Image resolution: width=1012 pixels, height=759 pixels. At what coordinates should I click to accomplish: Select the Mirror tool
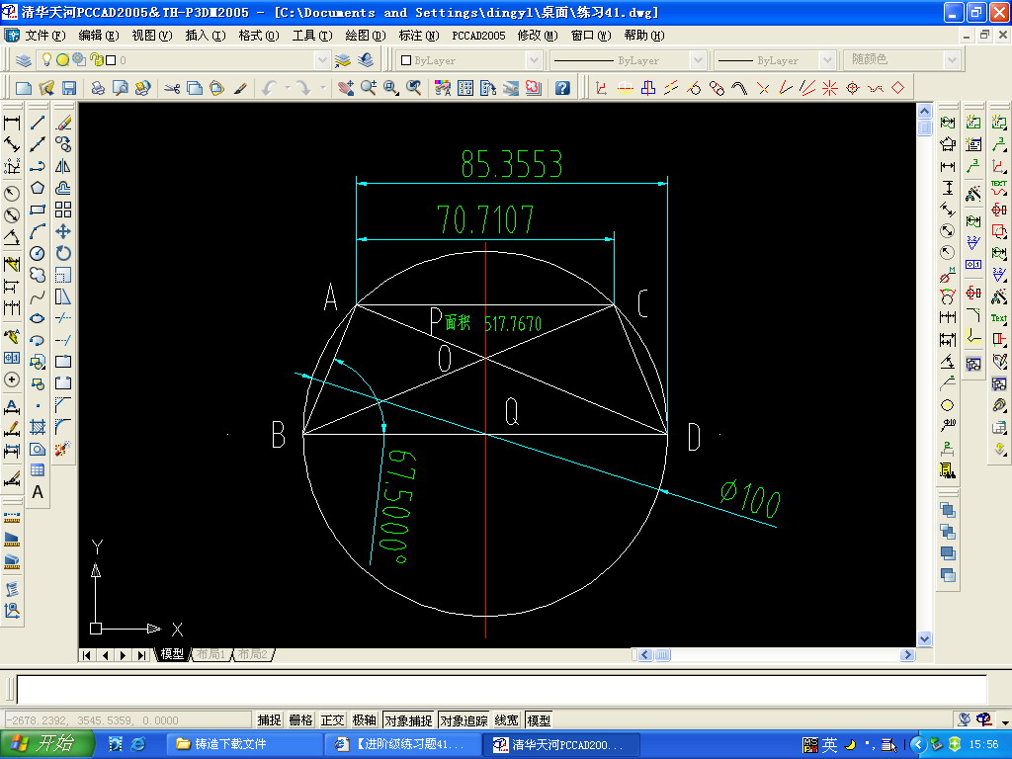point(63,166)
